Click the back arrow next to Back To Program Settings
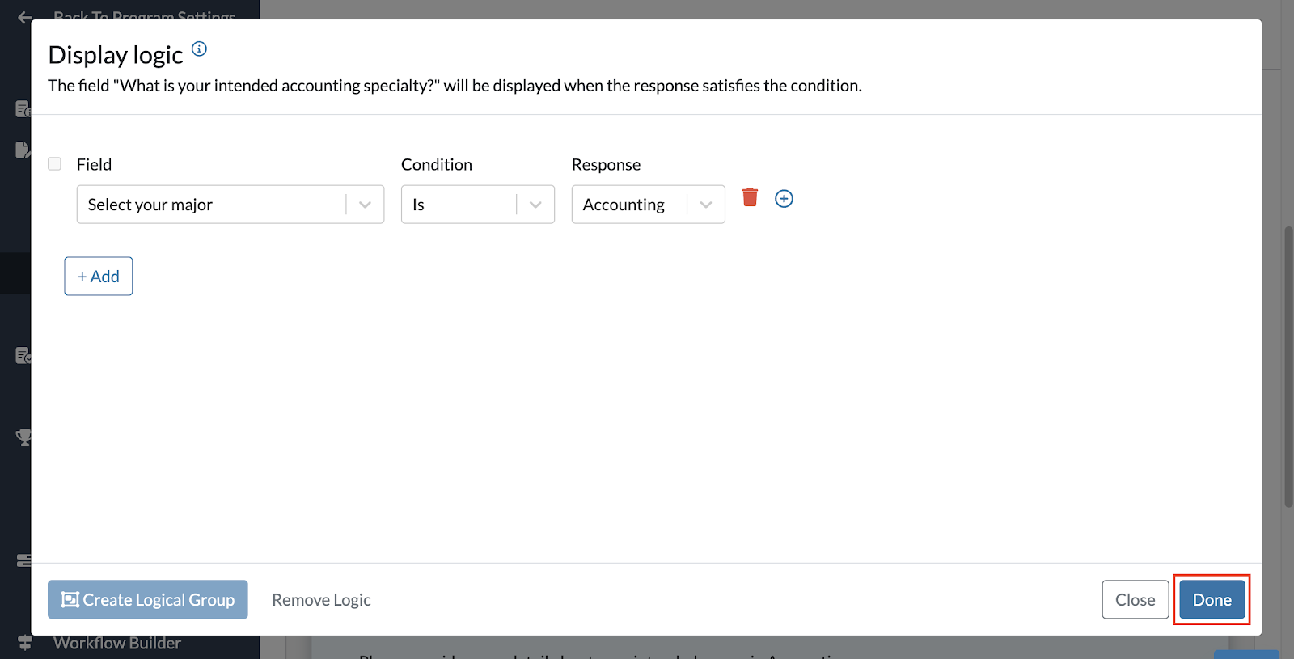Screen dimensions: 1294x659 (23, 17)
